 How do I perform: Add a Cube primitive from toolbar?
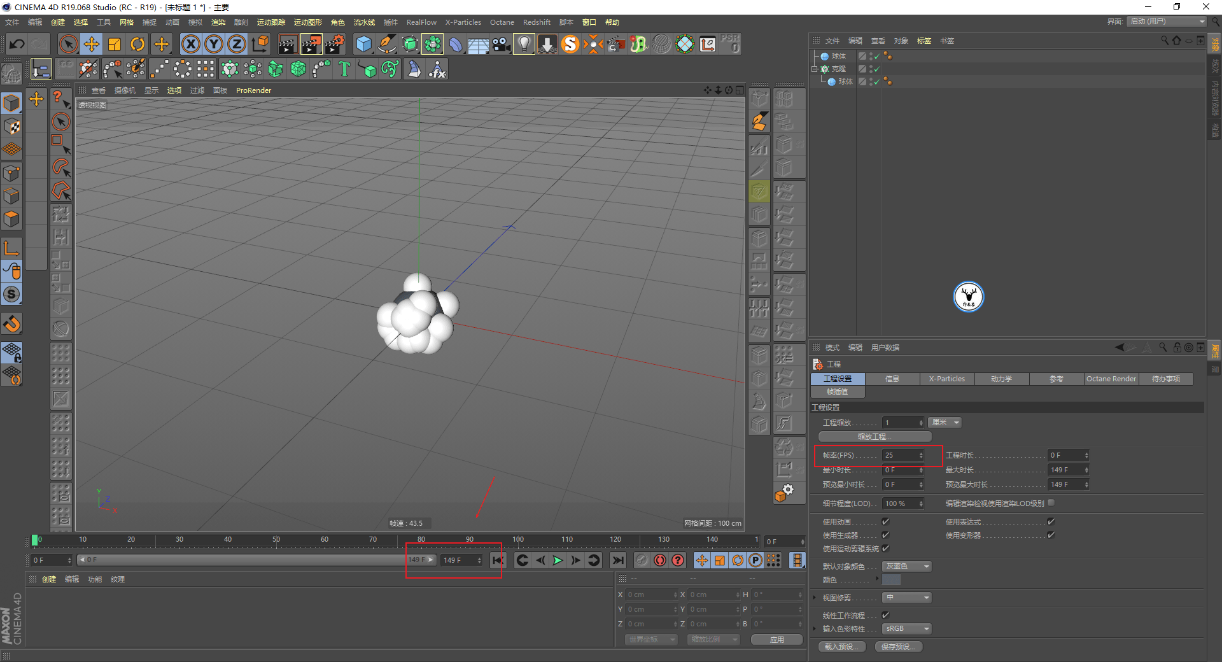tap(363, 44)
